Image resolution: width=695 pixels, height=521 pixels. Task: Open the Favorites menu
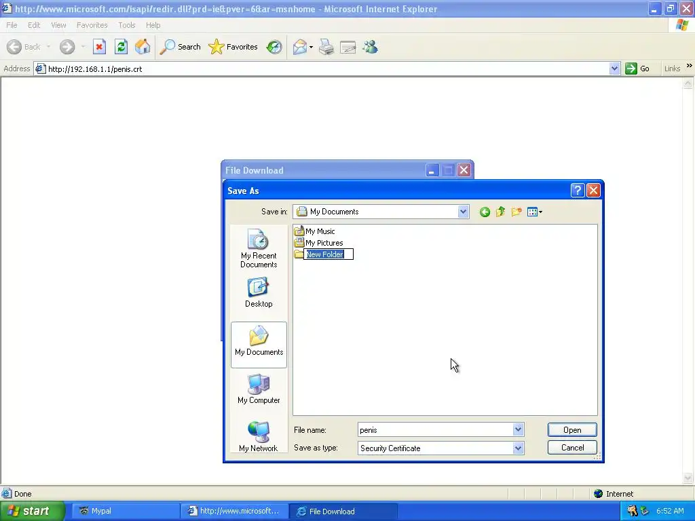coord(92,25)
